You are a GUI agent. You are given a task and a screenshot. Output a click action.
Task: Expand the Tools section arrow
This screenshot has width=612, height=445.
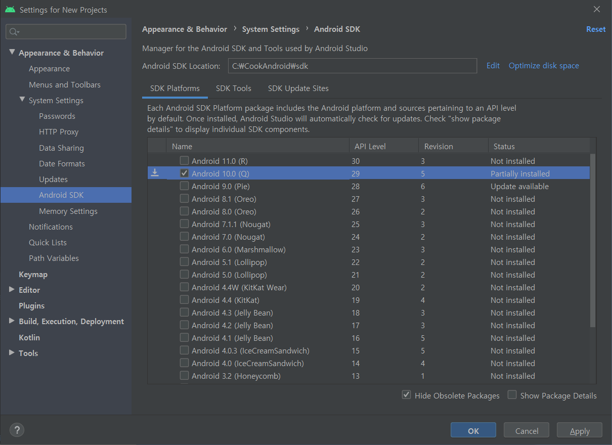pyautogui.click(x=12, y=353)
